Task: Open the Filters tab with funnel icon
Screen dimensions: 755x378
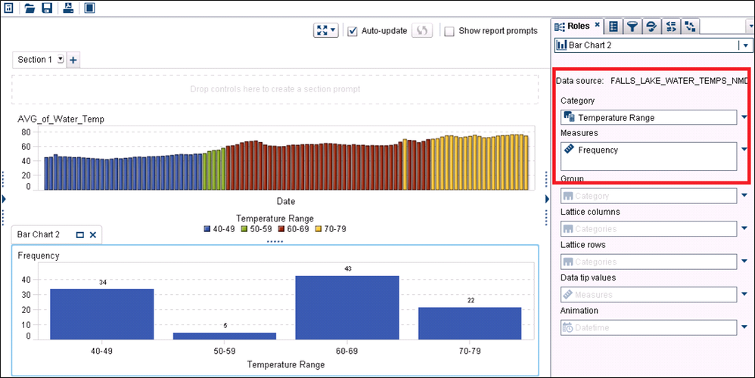Action: (x=632, y=26)
